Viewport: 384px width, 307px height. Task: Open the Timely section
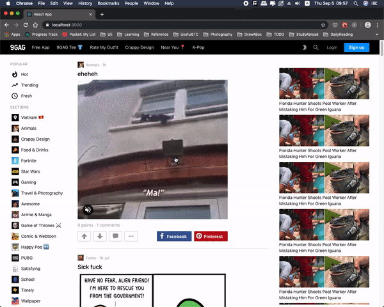[x=22, y=290]
